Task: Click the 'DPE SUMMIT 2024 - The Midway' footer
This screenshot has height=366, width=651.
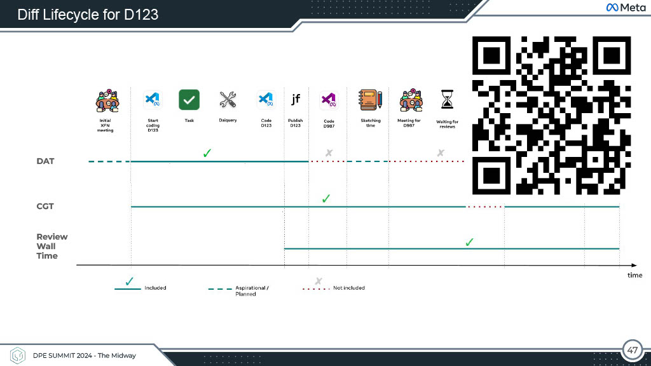Action: click(x=85, y=356)
